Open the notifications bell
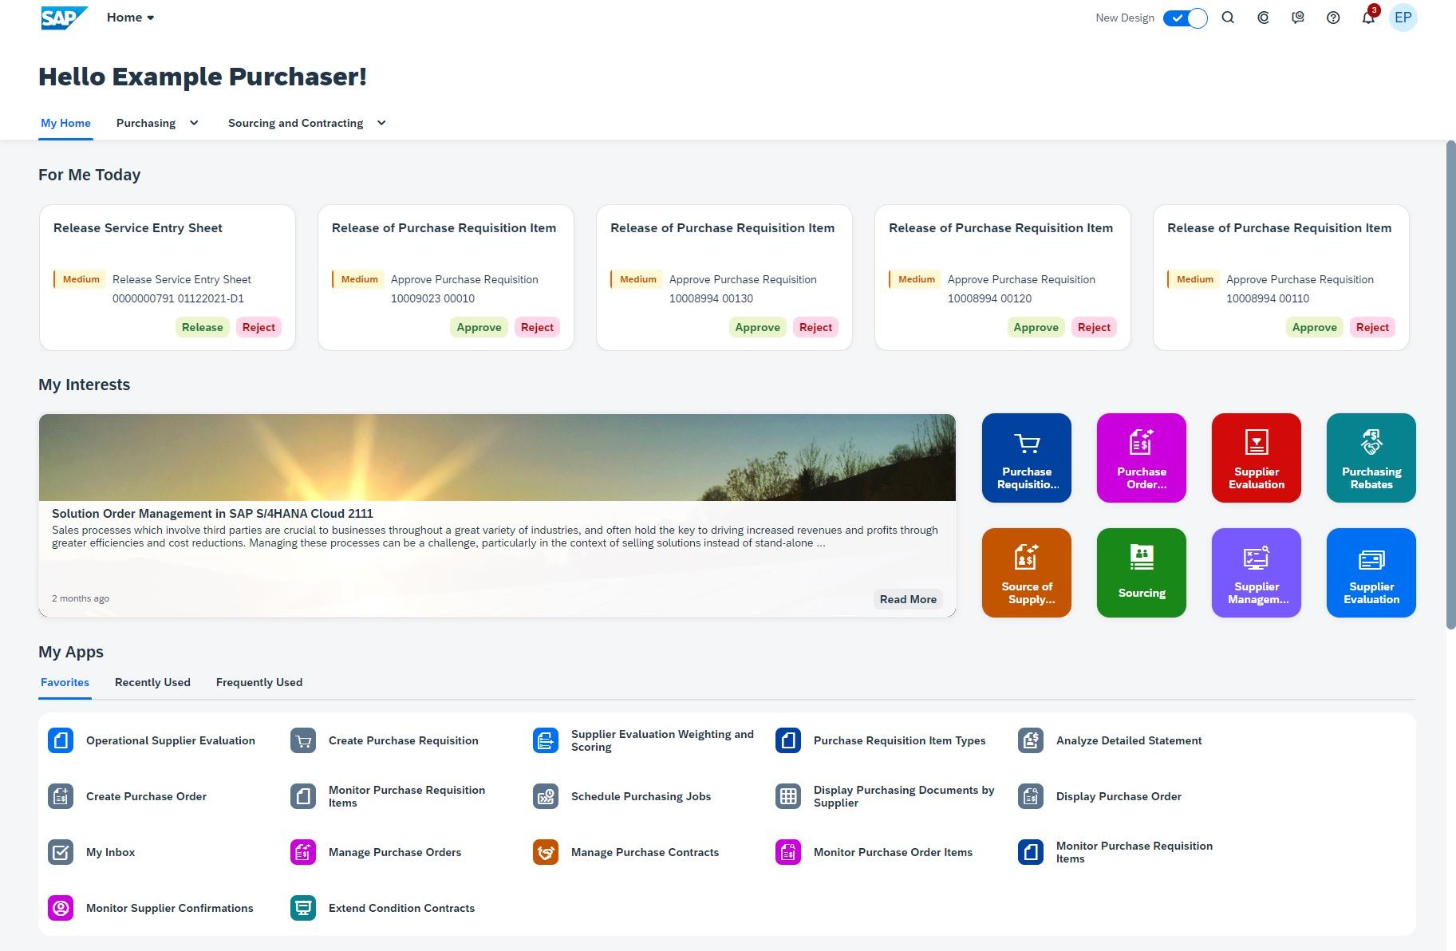This screenshot has height=951, width=1456. (x=1368, y=18)
